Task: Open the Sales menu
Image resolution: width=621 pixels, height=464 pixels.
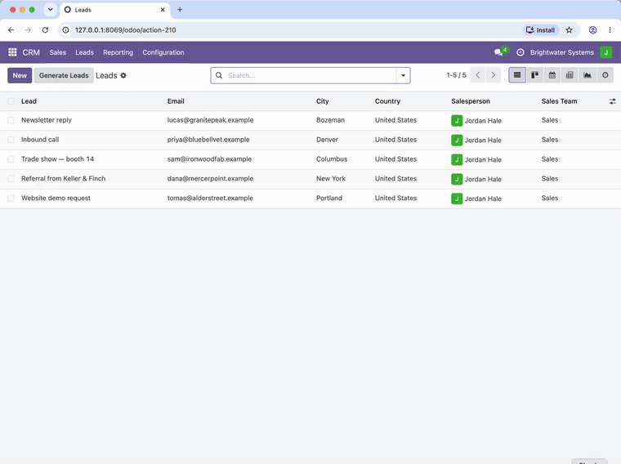Action: tap(58, 52)
